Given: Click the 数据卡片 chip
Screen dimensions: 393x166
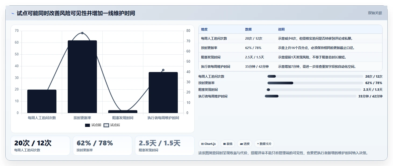Looking at the screenshot, I should pyautogui.click(x=264, y=144).
